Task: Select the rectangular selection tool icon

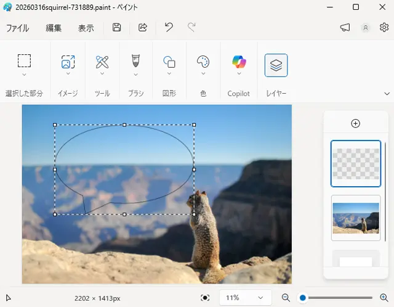Action: pyautogui.click(x=24, y=61)
